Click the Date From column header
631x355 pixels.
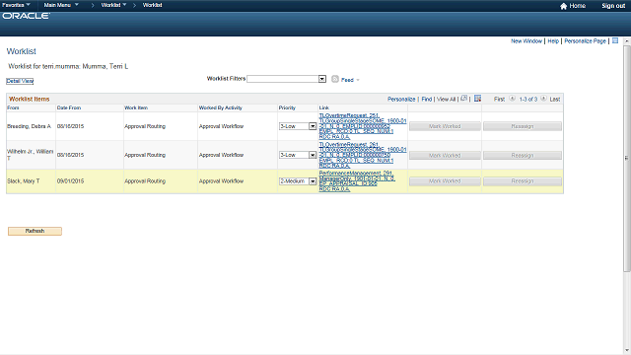point(69,107)
